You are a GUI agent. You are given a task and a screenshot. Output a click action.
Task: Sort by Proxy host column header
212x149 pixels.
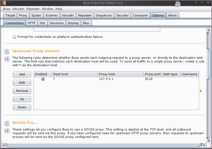coord(121,74)
